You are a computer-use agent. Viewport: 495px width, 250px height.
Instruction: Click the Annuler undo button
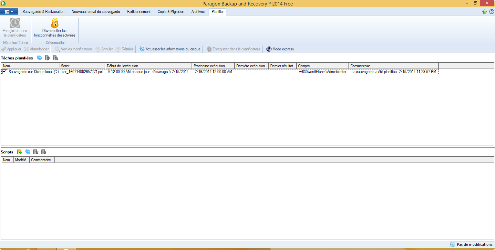pos(104,49)
